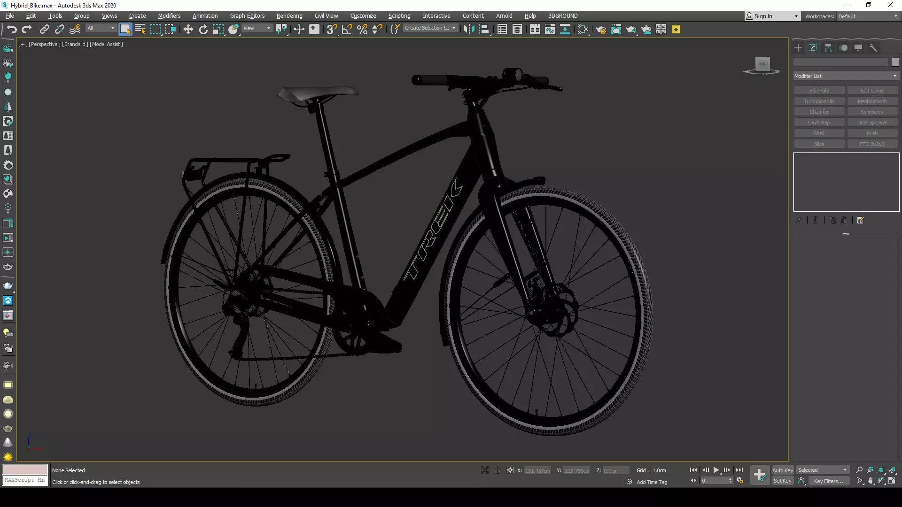The image size is (902, 507).
Task: Switch to the Display panel tab
Action: click(858, 48)
